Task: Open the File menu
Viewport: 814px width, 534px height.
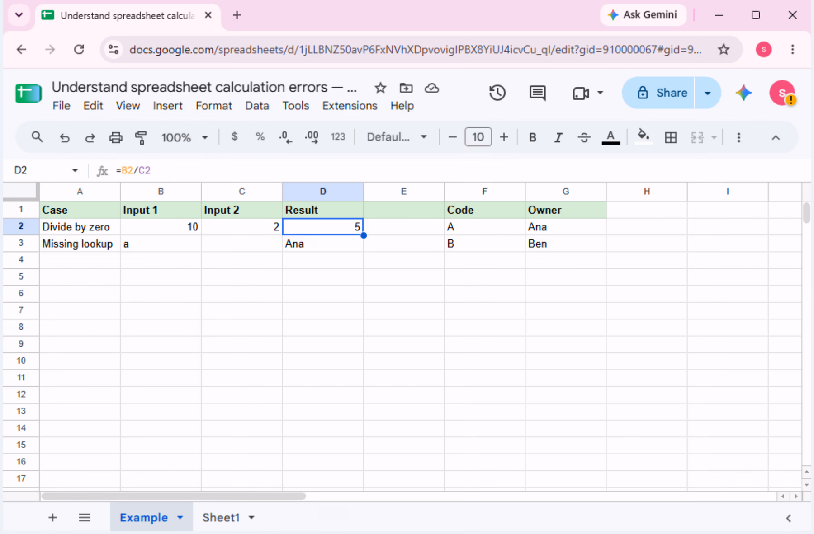Action: 62,106
